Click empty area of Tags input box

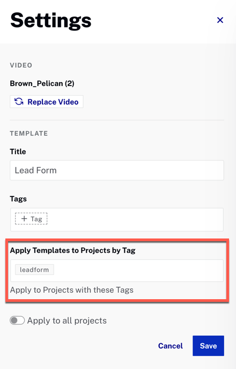tap(135, 220)
